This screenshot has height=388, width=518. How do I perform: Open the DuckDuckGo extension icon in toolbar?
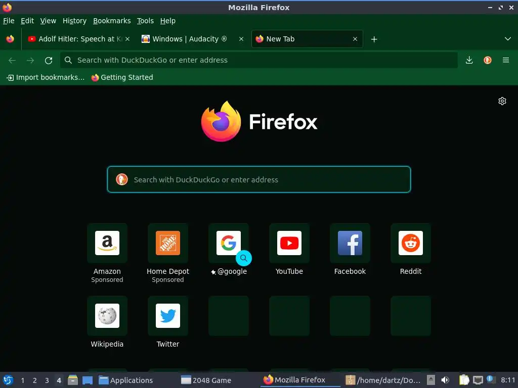tap(488, 60)
